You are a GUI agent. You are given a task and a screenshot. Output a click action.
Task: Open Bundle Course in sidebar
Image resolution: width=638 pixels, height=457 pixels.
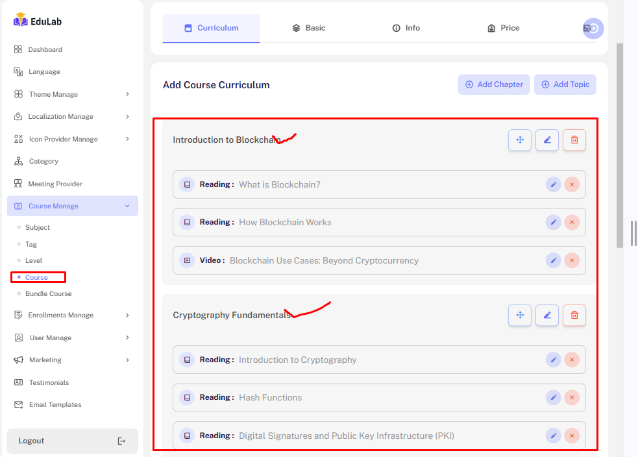[x=48, y=294]
